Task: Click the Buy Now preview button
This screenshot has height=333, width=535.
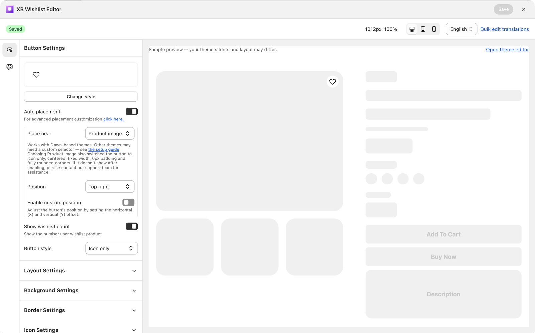Action: tap(443, 257)
